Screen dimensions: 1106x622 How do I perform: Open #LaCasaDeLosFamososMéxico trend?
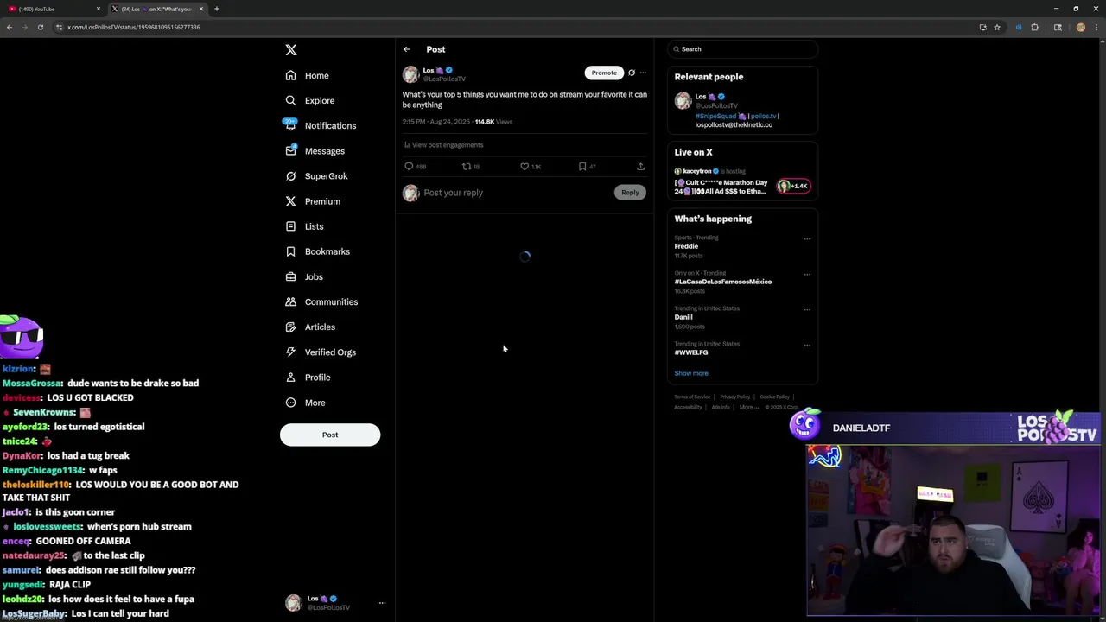click(723, 282)
